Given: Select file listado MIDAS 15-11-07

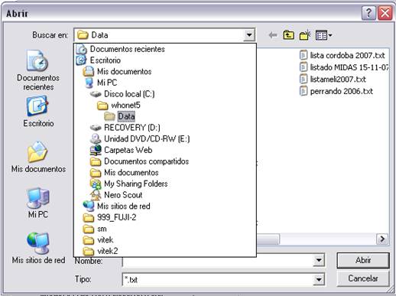Looking at the screenshot, I should (344, 67).
